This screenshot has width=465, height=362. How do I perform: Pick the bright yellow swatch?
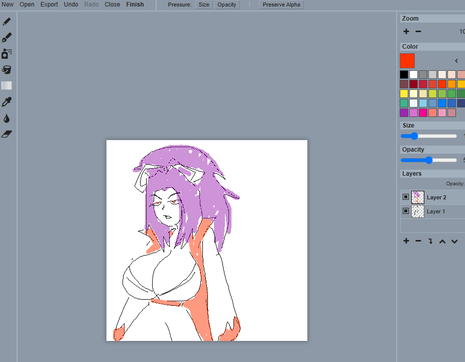pos(404,93)
